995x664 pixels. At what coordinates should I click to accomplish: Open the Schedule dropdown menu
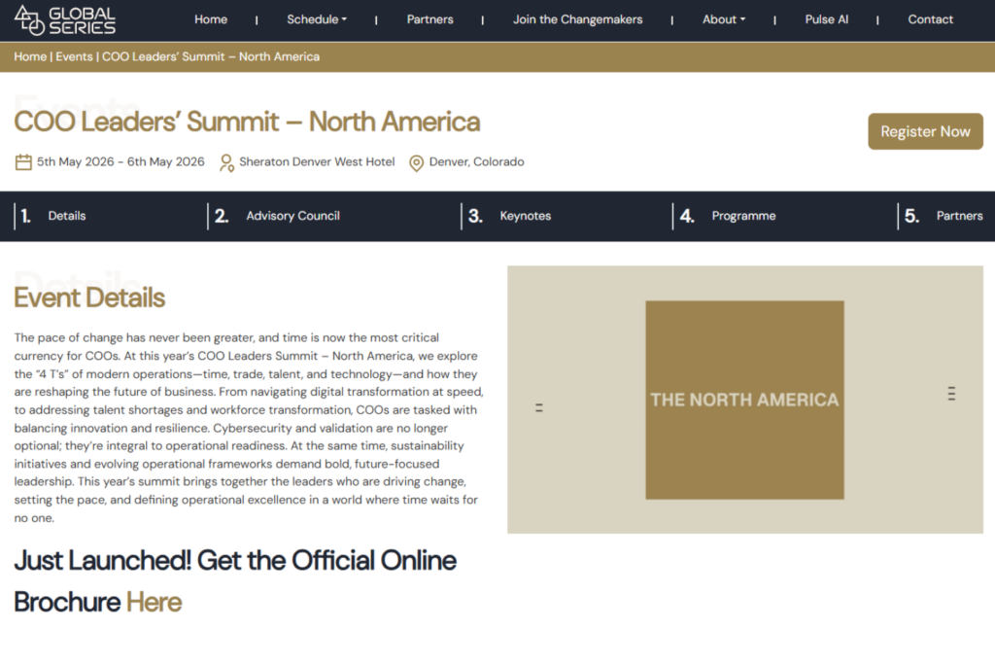pos(316,18)
